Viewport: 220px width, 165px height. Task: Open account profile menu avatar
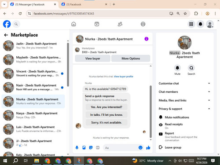coord(210,24)
